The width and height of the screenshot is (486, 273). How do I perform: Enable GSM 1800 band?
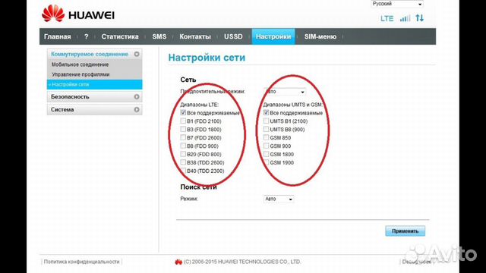266,154
